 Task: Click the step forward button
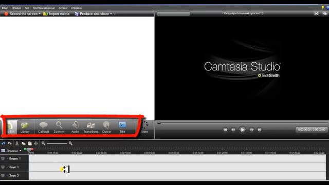251,130
